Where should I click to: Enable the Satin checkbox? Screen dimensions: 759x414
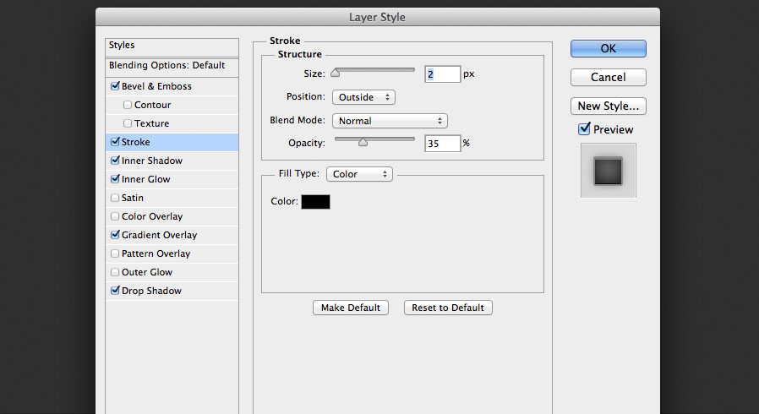pos(115,198)
